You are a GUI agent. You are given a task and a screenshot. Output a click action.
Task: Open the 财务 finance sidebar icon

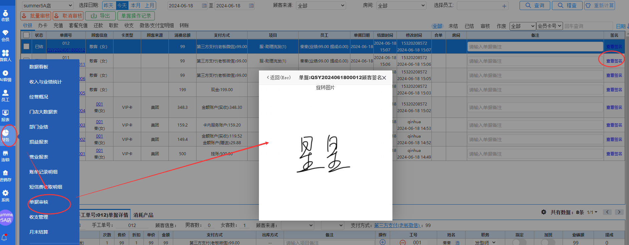coord(5,136)
